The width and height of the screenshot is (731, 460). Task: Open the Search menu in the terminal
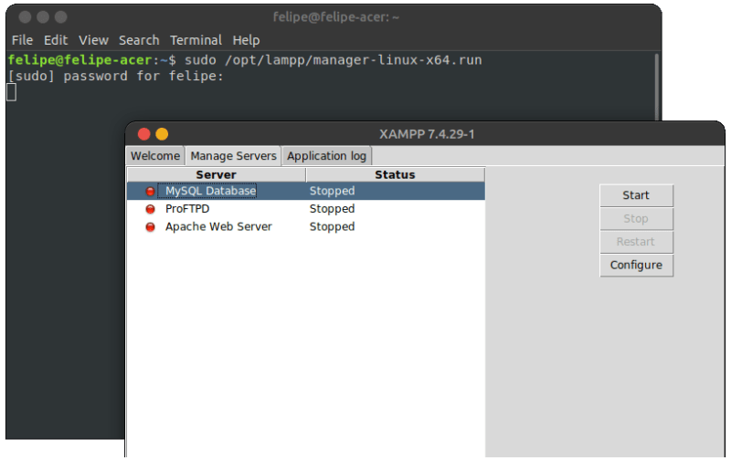point(139,40)
